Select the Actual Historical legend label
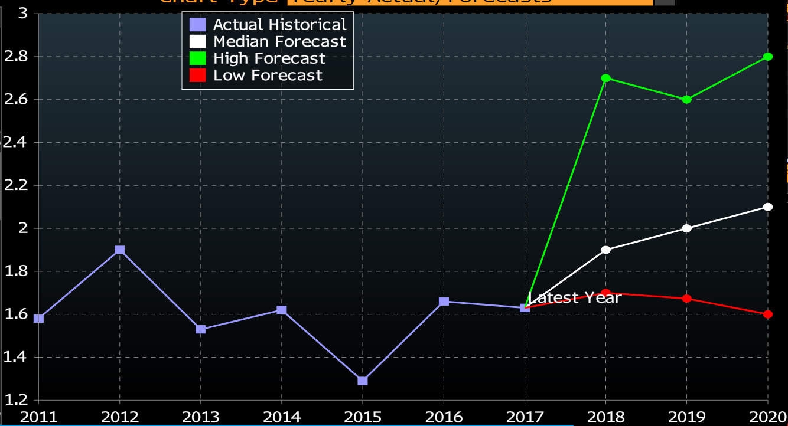 [x=279, y=25]
